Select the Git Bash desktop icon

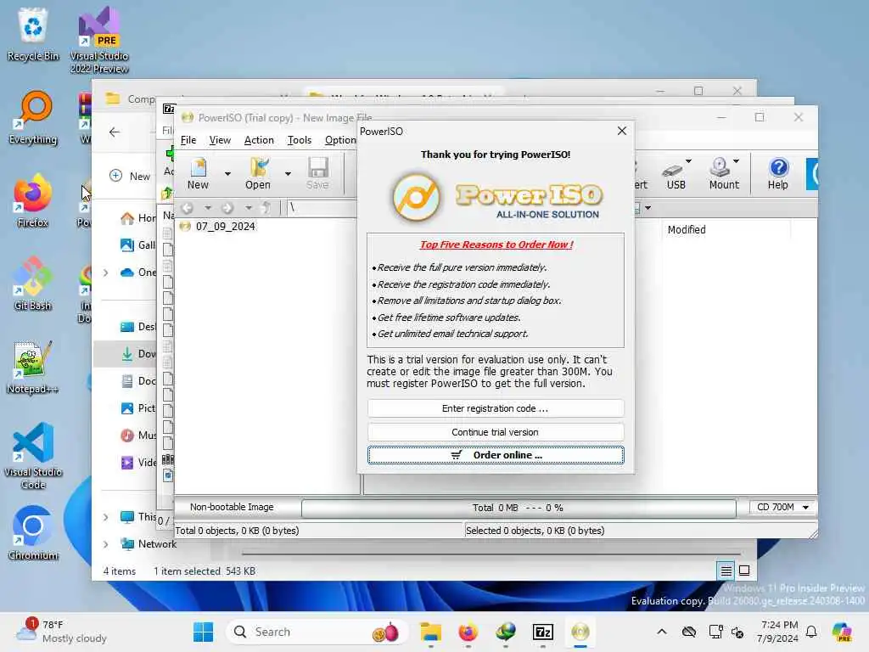pyautogui.click(x=33, y=284)
